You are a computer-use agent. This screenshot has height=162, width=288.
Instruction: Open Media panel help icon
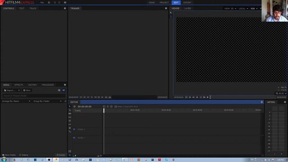click(65, 85)
